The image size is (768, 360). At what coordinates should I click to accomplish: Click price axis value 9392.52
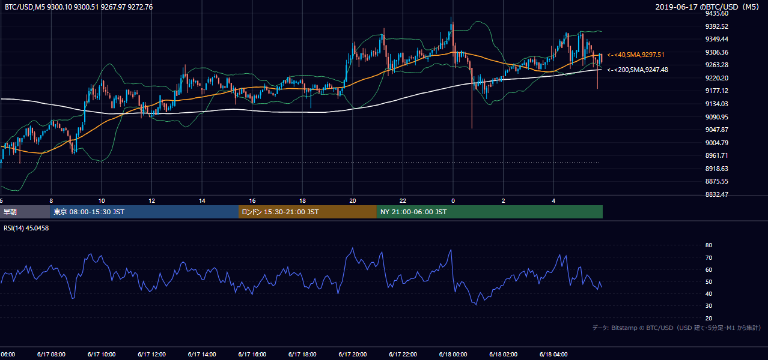click(717, 26)
